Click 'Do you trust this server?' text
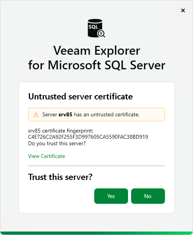Image resolution: width=193 pixels, height=235 pixels. tap(57, 144)
